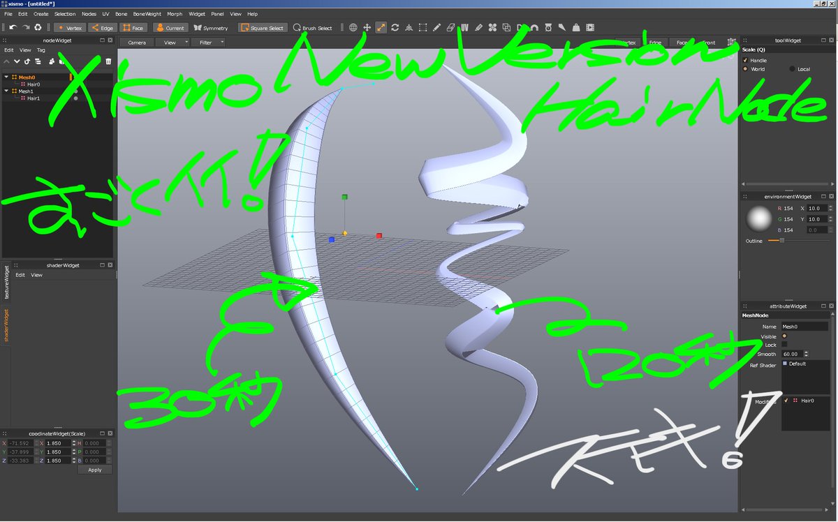The width and height of the screenshot is (838, 522).
Task: Toggle the Hair0 modifier checkbox
Action: 787,401
